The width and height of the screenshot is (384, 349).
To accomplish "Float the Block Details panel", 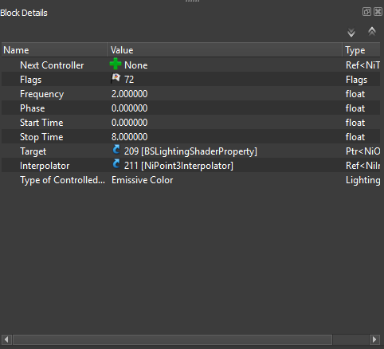I will (366, 12).
